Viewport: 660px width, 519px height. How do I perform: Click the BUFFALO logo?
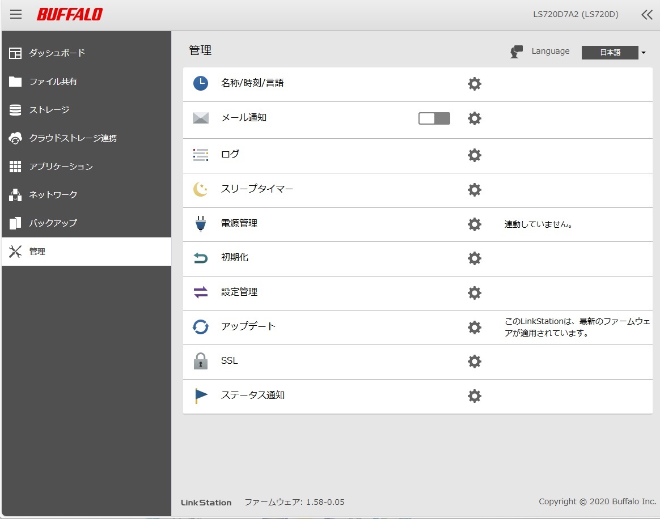coord(70,15)
